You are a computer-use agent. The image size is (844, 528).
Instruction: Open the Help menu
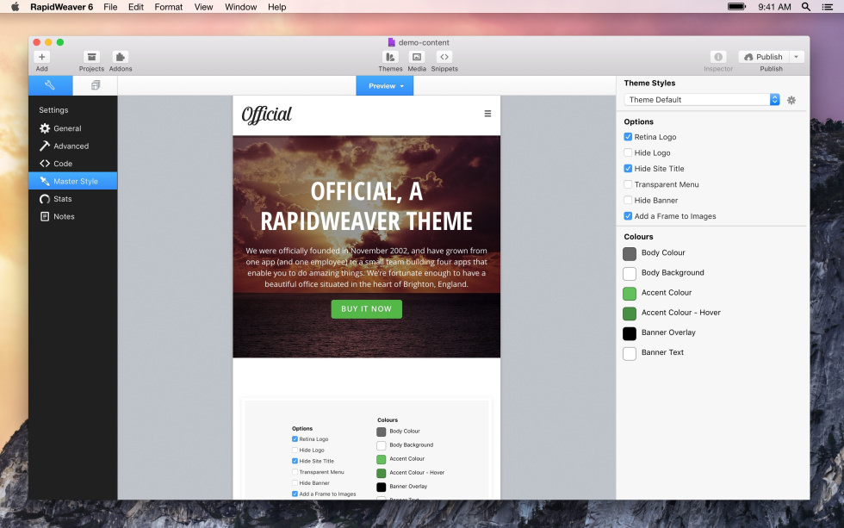click(x=276, y=7)
